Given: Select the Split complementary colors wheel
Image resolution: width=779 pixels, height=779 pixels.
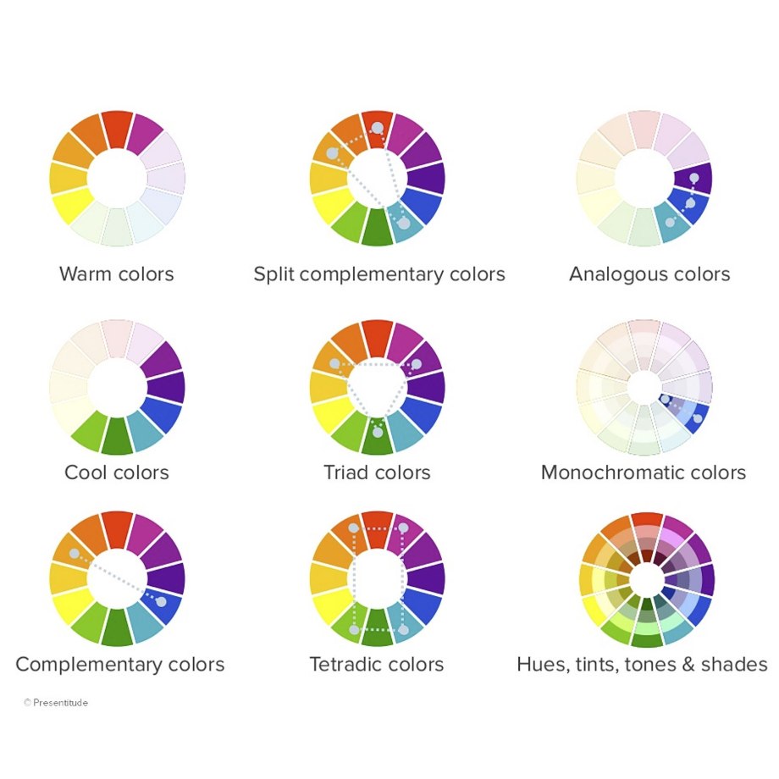Looking at the screenshot, I should coord(377,178).
